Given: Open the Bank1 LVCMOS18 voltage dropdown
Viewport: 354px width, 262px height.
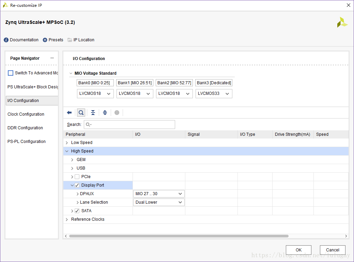Looking at the screenshot, I should click(x=135, y=93).
